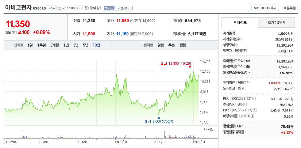Image resolution: width=301 pixels, height=148 pixels.
Task: Select the 3년 line chart period
Action: click(x=76, y=45)
